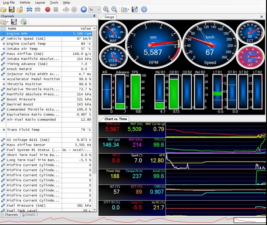Sort by the Name column header
The width and height of the screenshot is (267, 225).
[34, 28]
